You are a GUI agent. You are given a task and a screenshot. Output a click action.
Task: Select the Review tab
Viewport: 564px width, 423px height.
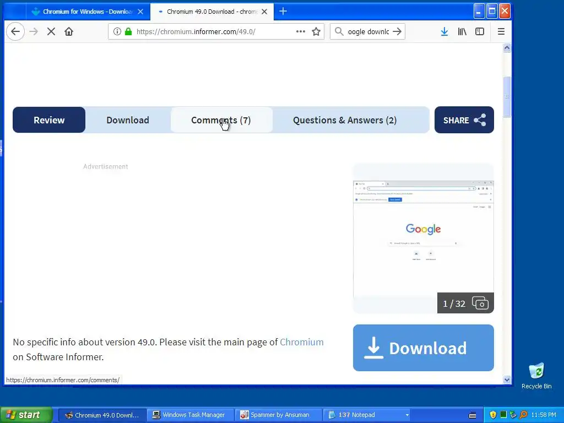point(49,120)
